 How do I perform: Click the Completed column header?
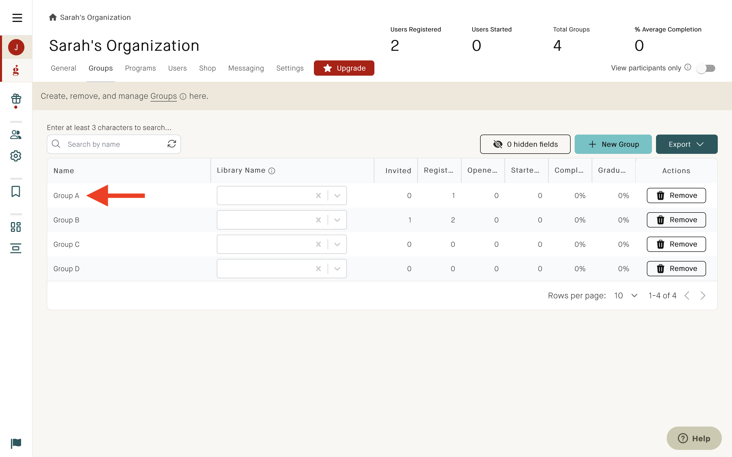pos(569,170)
